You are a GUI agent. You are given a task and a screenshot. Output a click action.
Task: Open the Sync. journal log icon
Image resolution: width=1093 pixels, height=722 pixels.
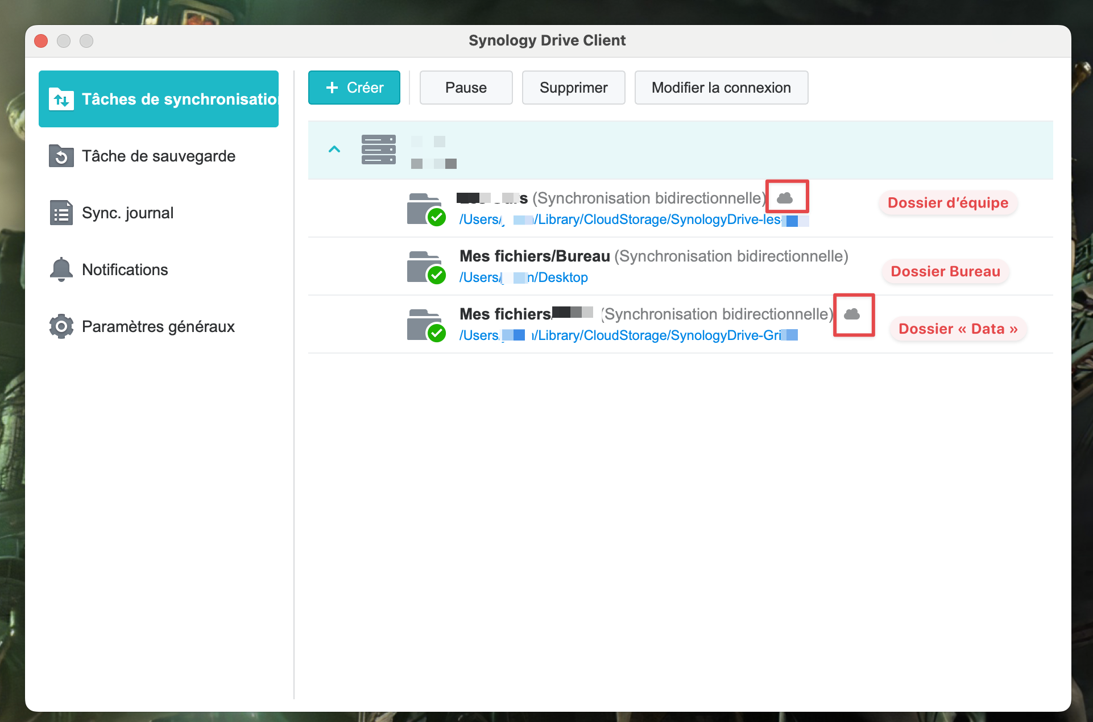coord(61,213)
